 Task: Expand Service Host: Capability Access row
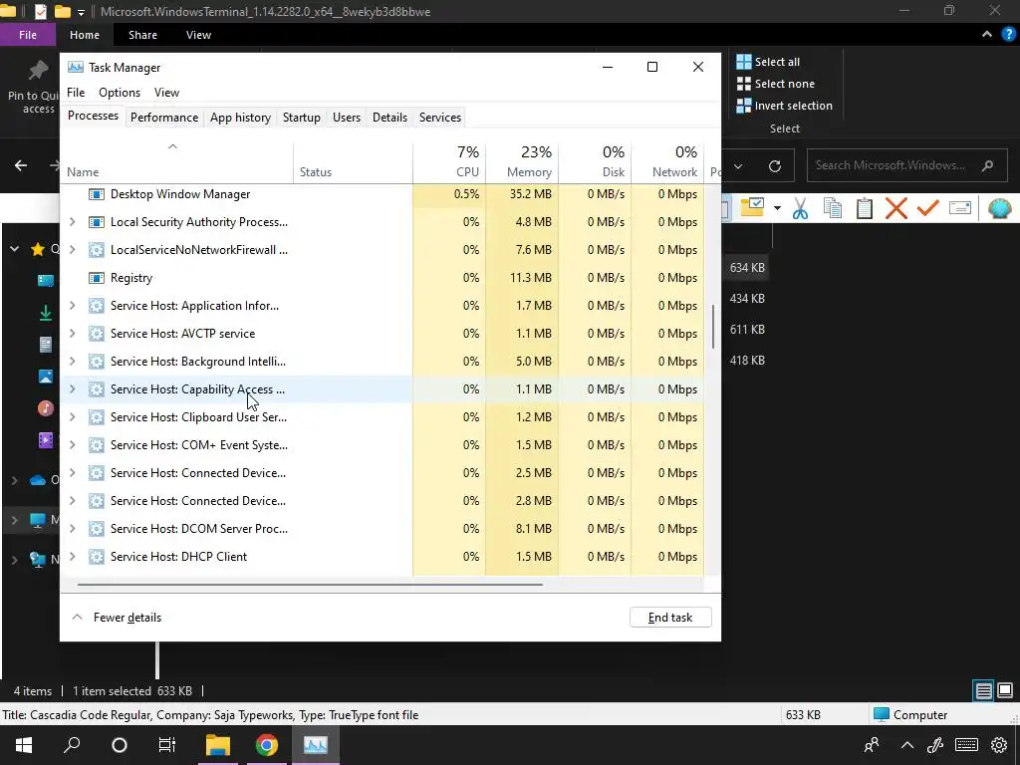pyautogui.click(x=72, y=389)
